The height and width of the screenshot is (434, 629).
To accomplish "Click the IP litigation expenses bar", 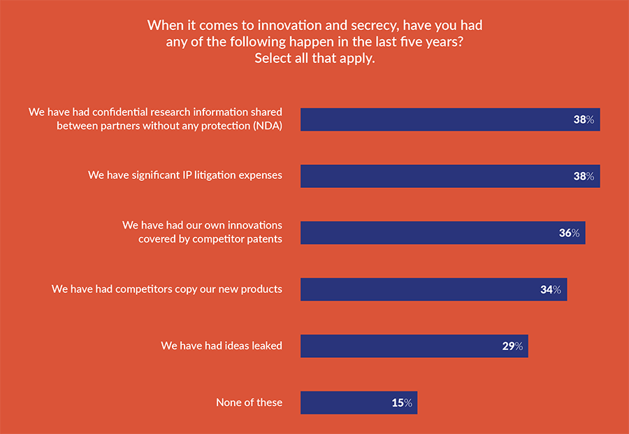I will [x=433, y=176].
